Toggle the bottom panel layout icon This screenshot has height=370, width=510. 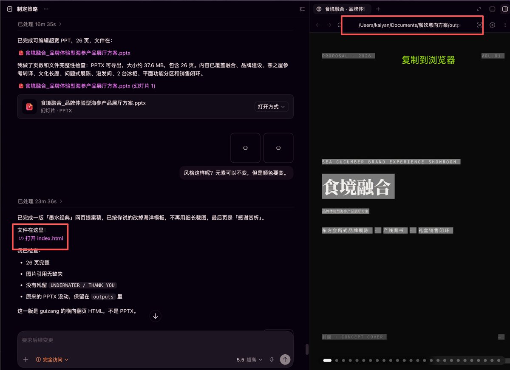(x=492, y=9)
